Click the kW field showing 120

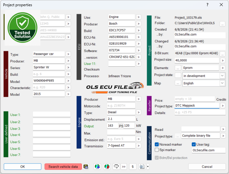point(129,126)
